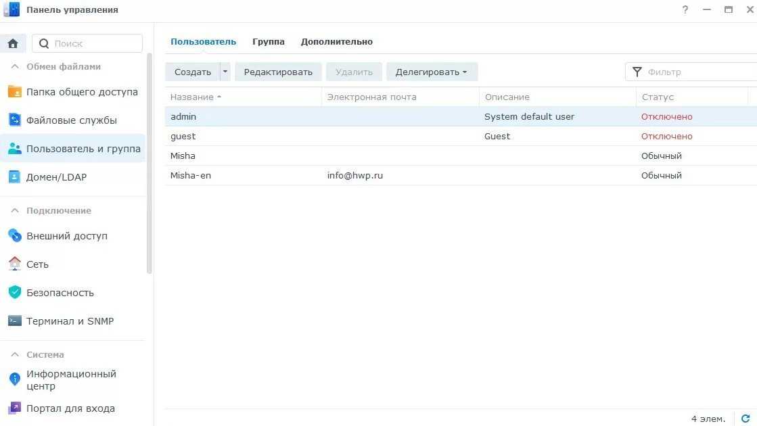Switch to the Группа tab
Screen dimensions: 757x426
click(269, 42)
